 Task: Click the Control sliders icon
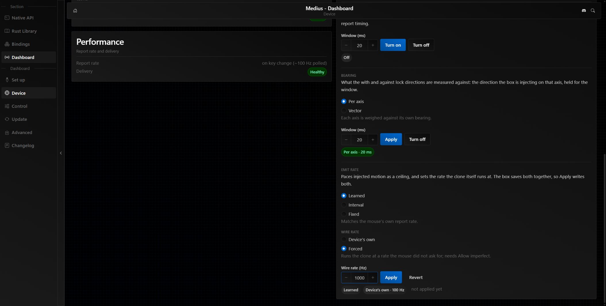[x=7, y=106]
